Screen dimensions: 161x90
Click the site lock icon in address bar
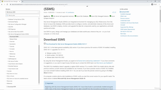click(x=10, y=4)
